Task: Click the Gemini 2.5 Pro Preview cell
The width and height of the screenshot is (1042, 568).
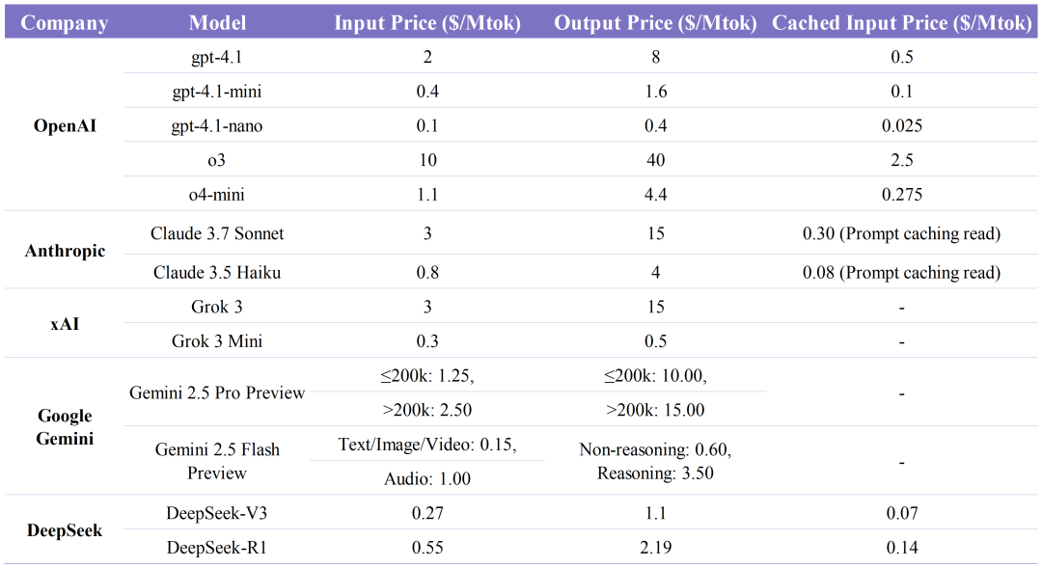Action: click(217, 392)
